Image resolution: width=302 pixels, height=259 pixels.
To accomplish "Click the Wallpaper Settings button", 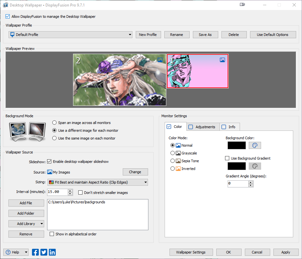I will click(x=191, y=252).
